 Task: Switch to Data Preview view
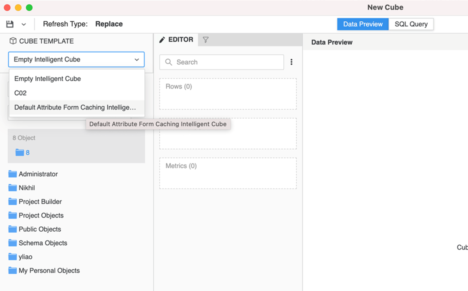362,24
